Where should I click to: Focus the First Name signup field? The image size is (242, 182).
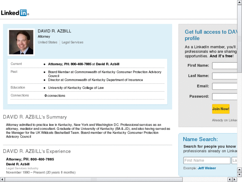[x=225, y=66]
